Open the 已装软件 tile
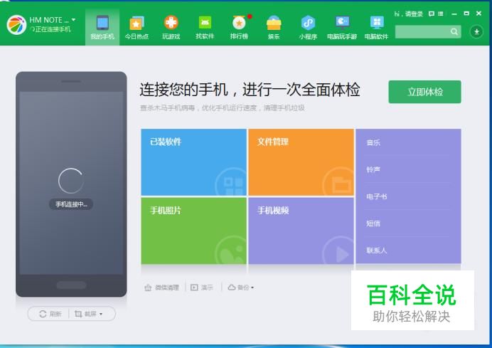The height and width of the screenshot is (348, 492). tap(193, 162)
